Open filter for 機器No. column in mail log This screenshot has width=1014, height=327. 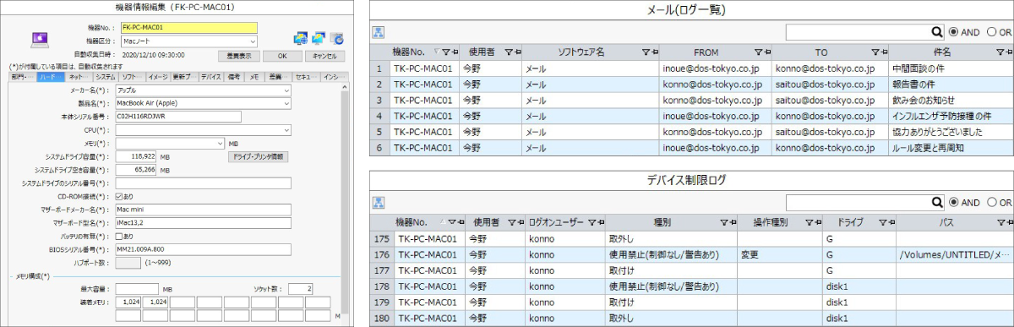(x=445, y=52)
